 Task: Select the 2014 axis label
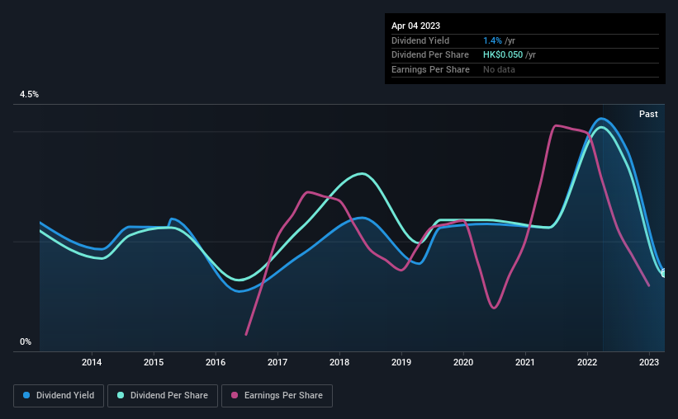(x=92, y=362)
